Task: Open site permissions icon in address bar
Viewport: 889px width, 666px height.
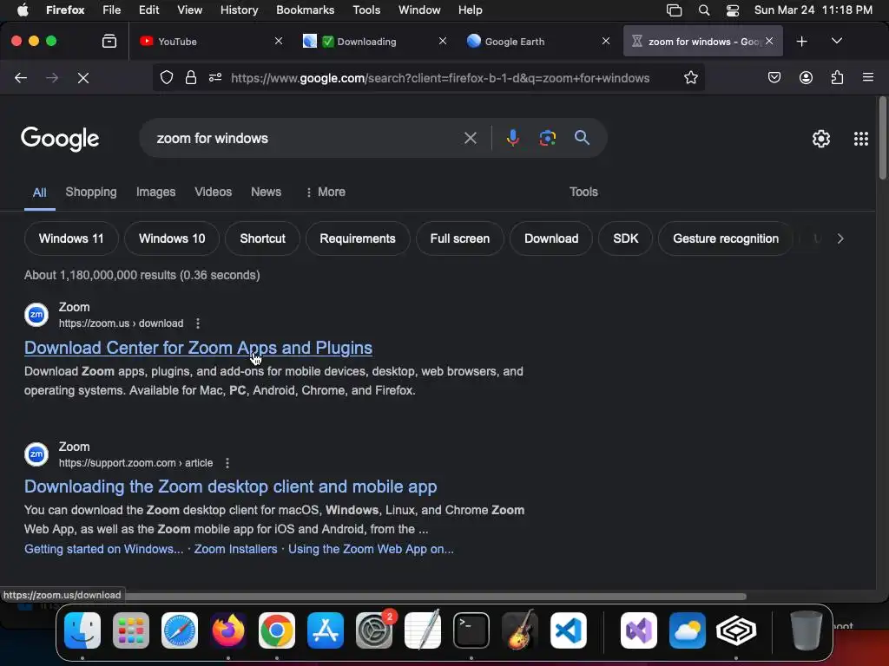Action: (x=215, y=77)
